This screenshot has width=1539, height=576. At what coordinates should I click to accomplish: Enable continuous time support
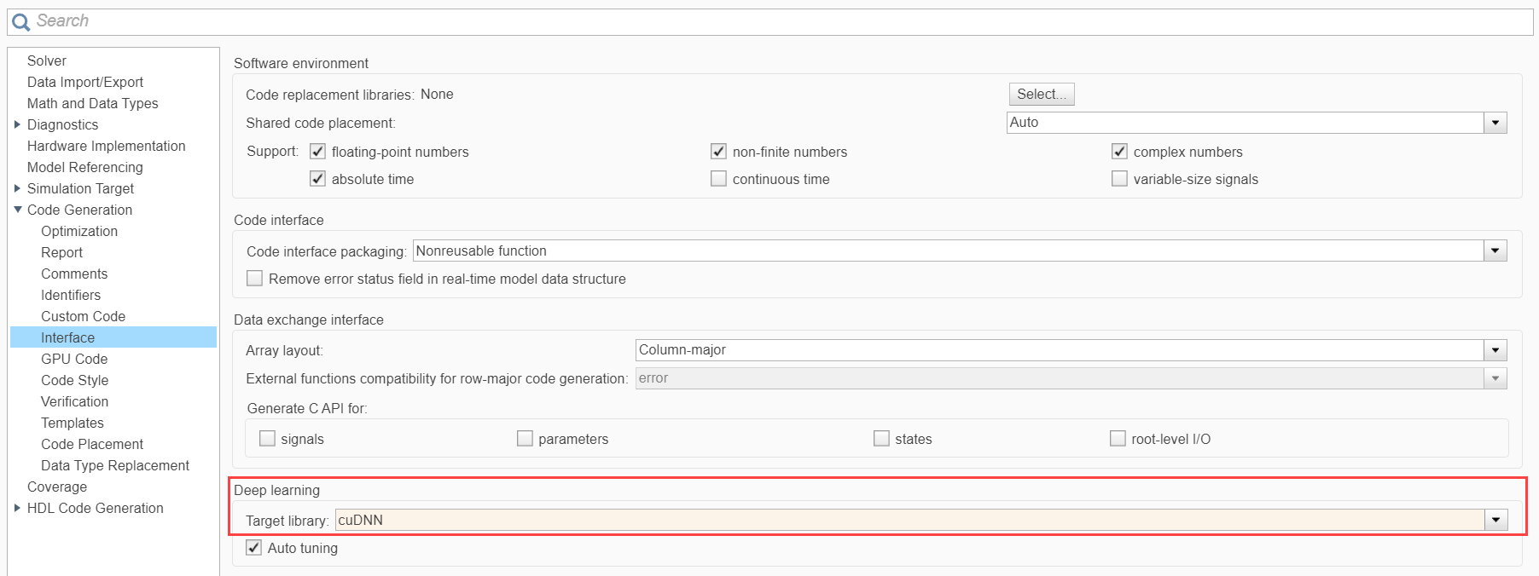(x=719, y=179)
